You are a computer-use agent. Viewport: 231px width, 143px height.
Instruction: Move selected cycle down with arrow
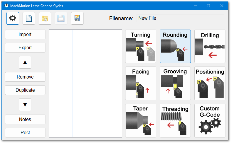(x=25, y=105)
